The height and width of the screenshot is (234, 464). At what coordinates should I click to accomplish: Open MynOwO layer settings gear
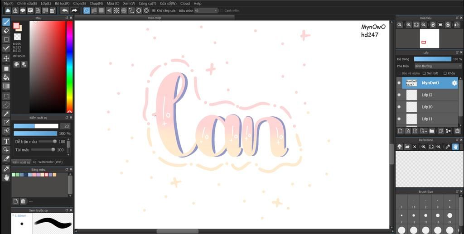454,83
